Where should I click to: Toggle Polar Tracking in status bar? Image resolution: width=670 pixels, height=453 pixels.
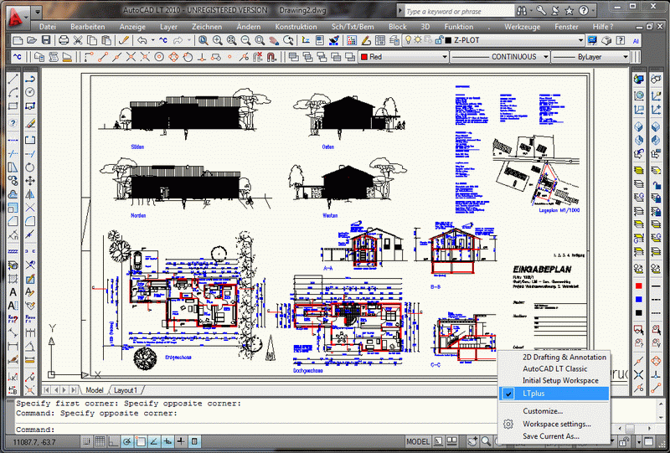[x=127, y=441]
